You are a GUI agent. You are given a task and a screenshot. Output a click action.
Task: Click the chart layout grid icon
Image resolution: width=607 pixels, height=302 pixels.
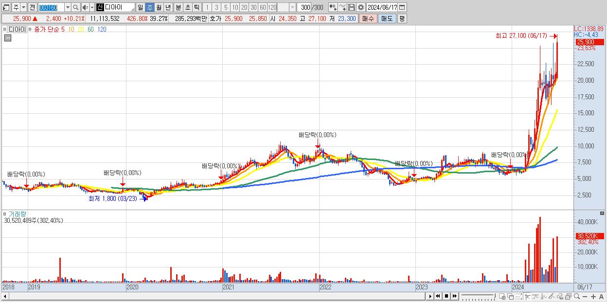tap(502, 297)
